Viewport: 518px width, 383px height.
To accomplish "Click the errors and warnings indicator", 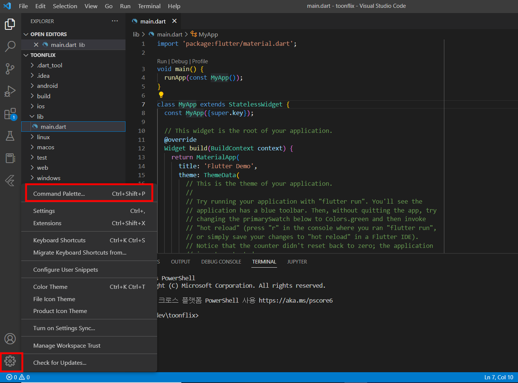I will (x=17, y=377).
